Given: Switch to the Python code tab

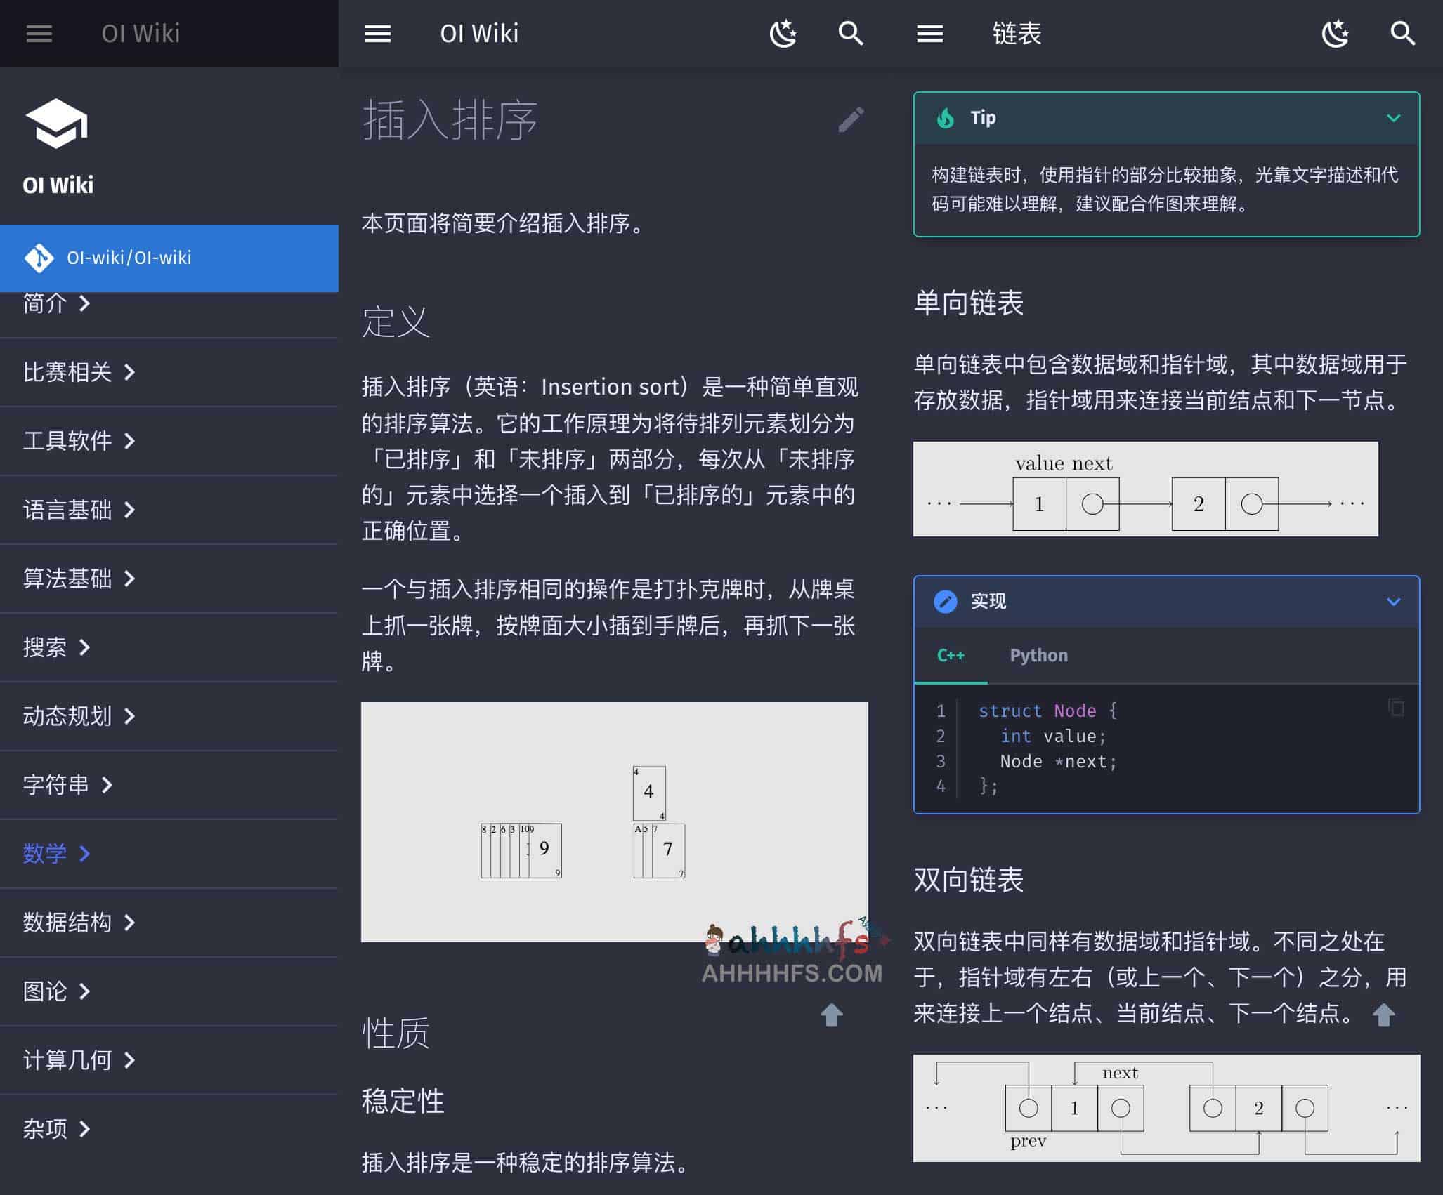Looking at the screenshot, I should (1039, 655).
